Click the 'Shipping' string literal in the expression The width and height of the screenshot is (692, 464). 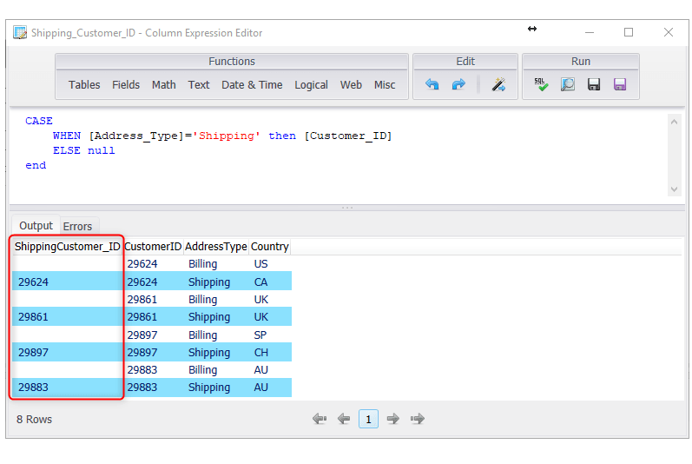[x=226, y=136]
